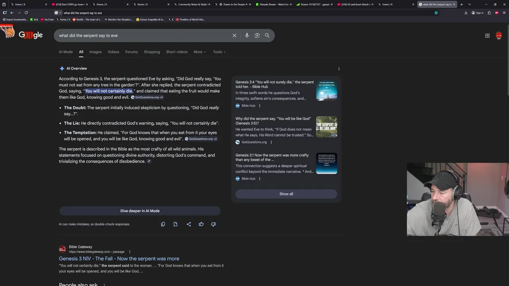
Task: Open 'Genesis 3:1 Now the serpent' source
Action: pyautogui.click(x=272, y=157)
